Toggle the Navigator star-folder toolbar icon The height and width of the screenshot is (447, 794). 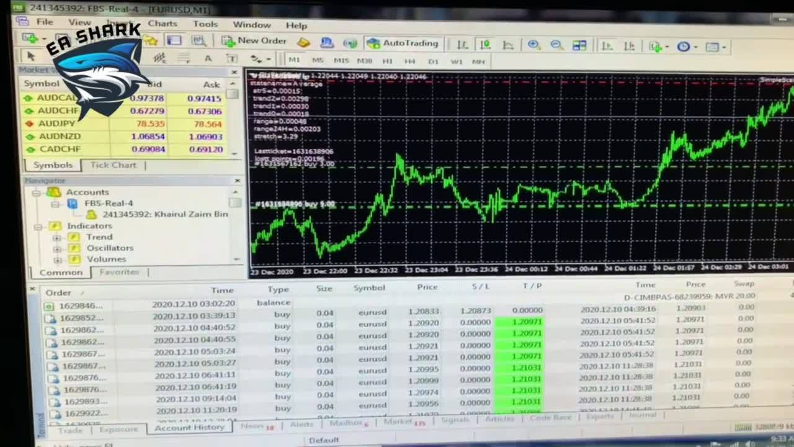click(151, 40)
